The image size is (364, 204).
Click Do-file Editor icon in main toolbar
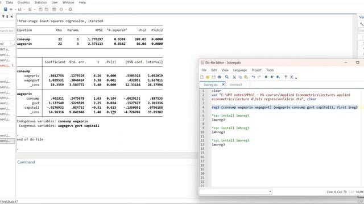point(30,10)
